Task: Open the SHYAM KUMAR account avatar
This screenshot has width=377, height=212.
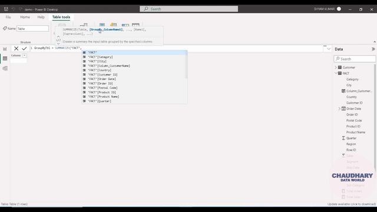Action: 339,9
